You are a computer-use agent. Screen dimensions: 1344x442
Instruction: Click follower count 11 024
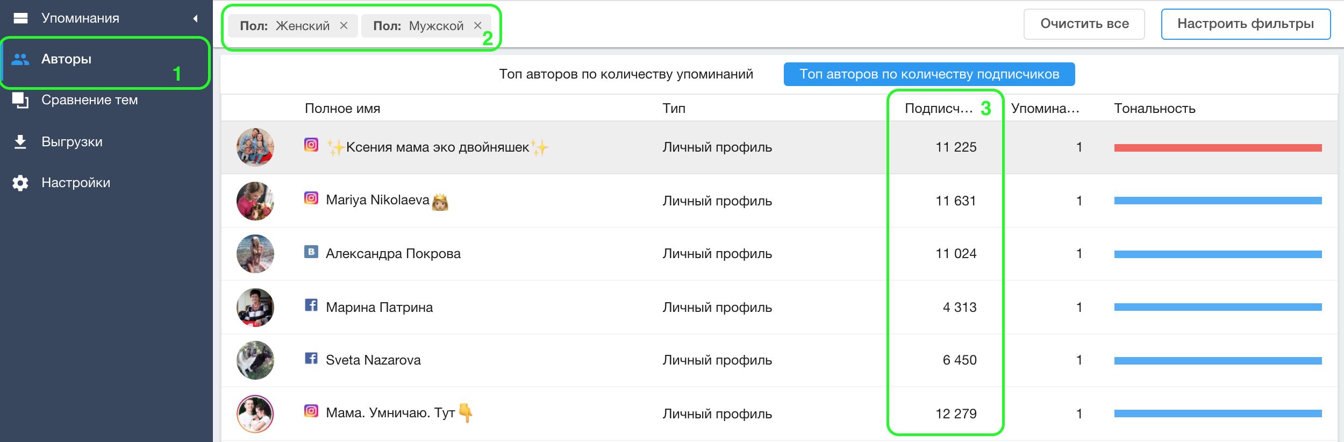coord(956,254)
